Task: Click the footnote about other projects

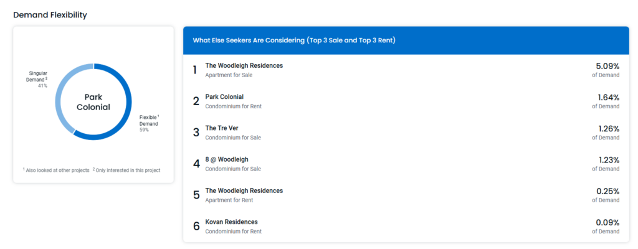Action: point(56,170)
